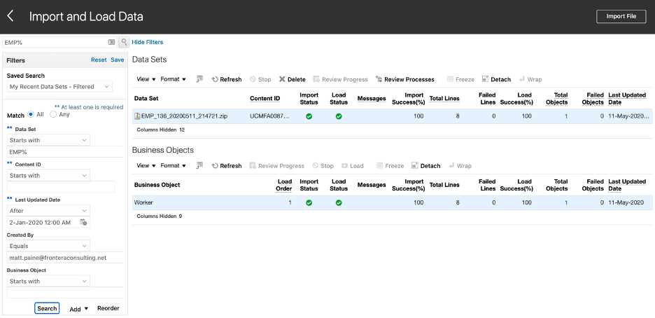Refresh the Data Sets table
The height and width of the screenshot is (318, 655).
227,79
